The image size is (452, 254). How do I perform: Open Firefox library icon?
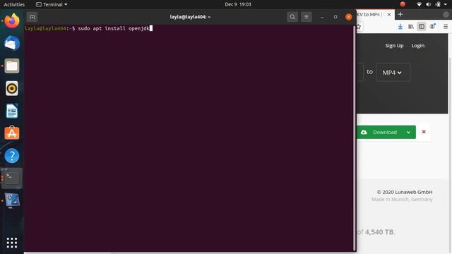click(x=411, y=27)
